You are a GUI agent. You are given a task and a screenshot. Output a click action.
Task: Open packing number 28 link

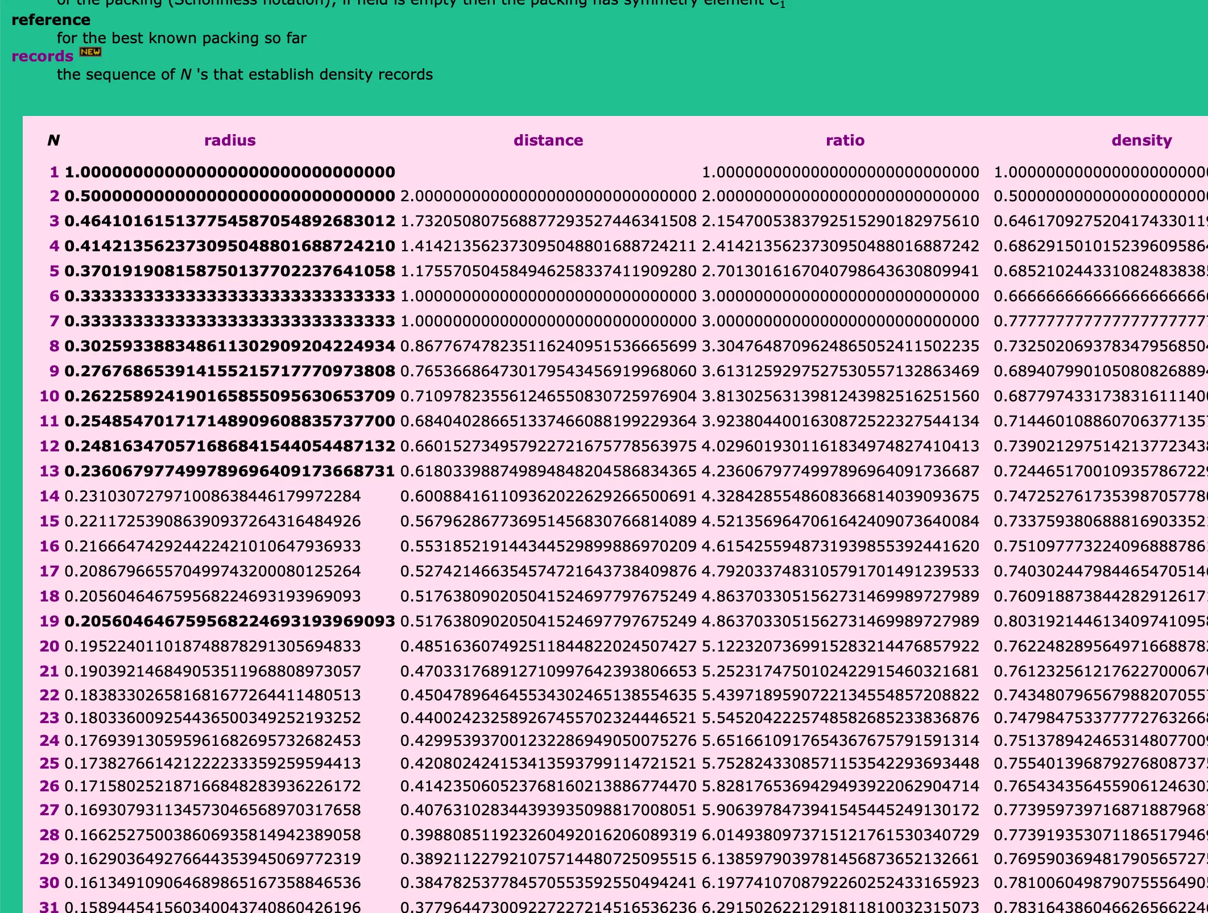pos(49,835)
